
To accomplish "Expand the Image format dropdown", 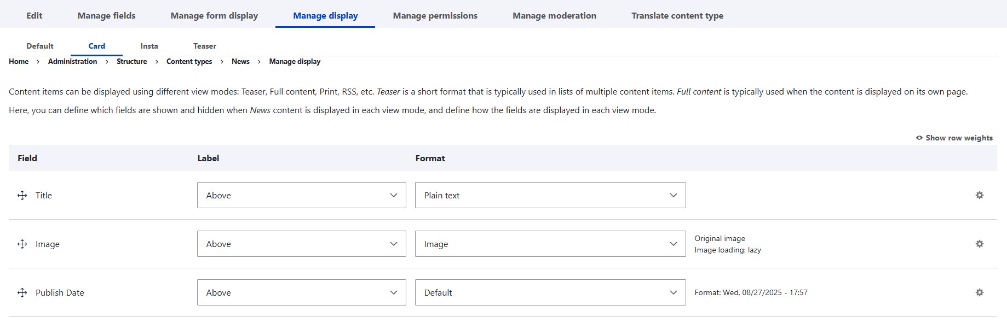I will coord(550,244).
